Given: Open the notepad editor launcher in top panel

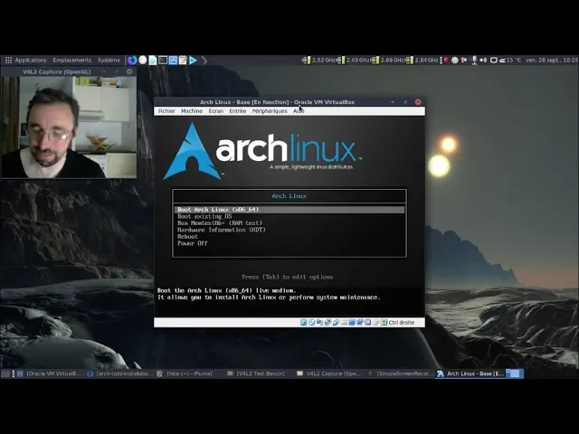Looking at the screenshot, I should tap(183, 61).
